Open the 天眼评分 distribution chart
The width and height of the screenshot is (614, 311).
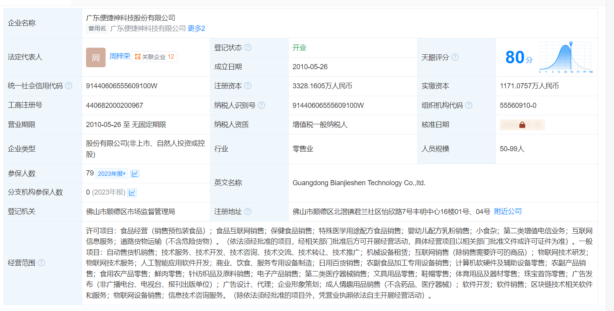(x=566, y=57)
